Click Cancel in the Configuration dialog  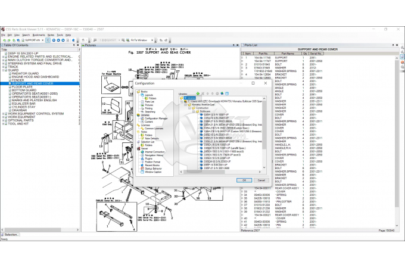coord(261,180)
